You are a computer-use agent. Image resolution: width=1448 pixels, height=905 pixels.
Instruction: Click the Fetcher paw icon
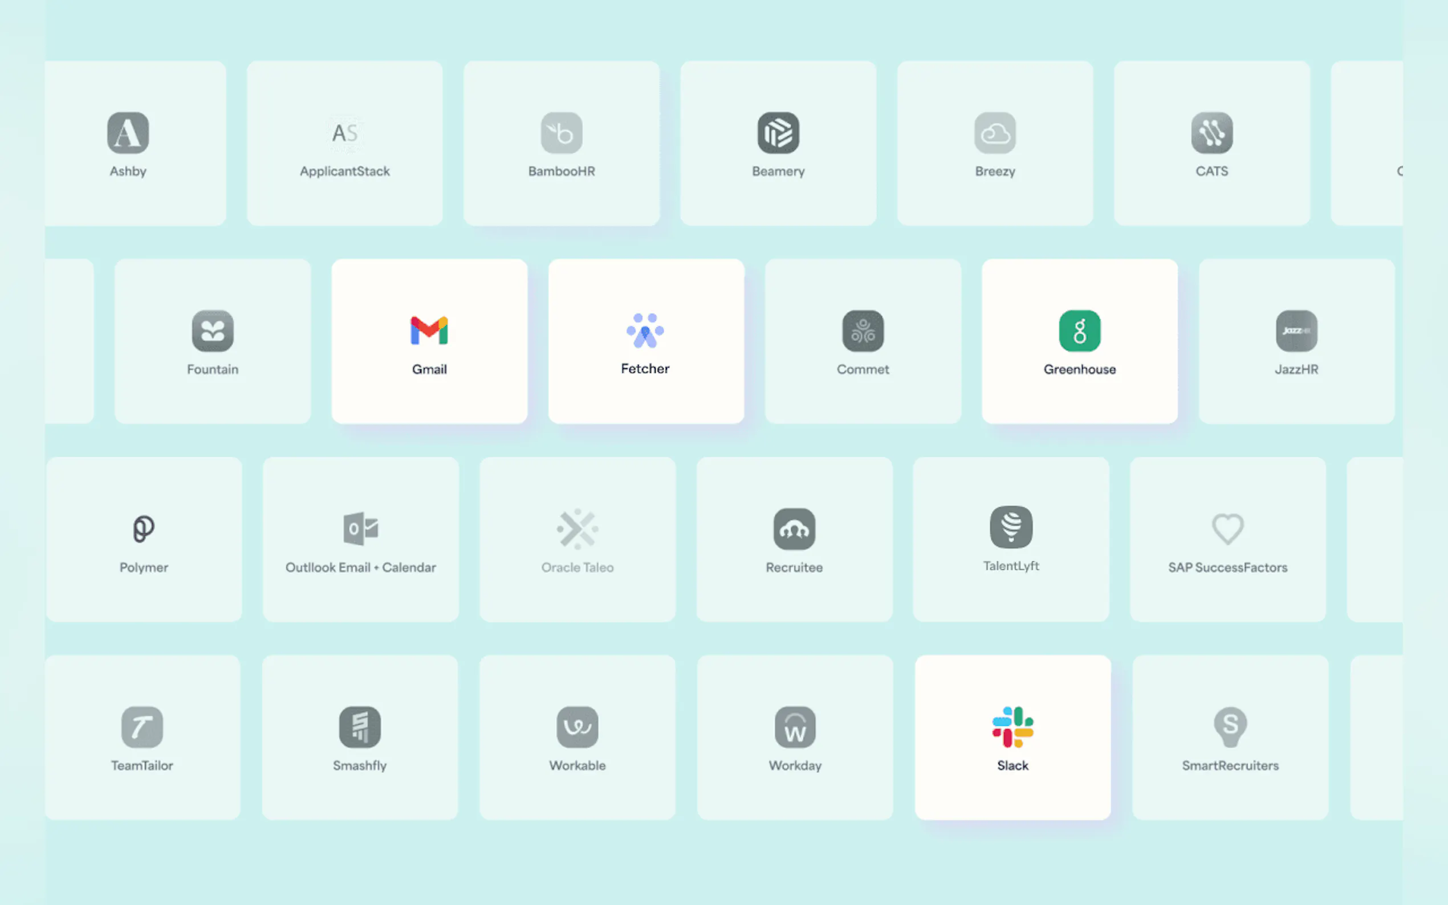[645, 331]
